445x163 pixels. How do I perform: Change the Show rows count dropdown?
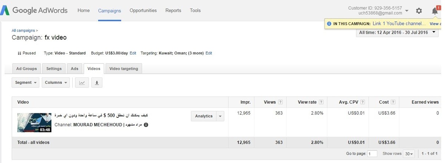[409, 153]
